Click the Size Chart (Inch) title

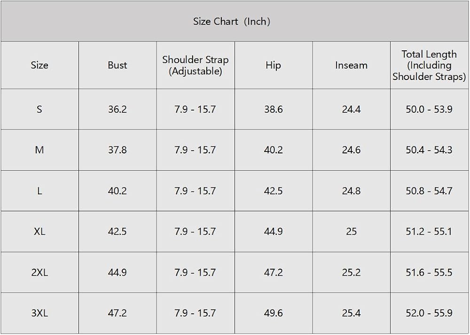pos(231,22)
